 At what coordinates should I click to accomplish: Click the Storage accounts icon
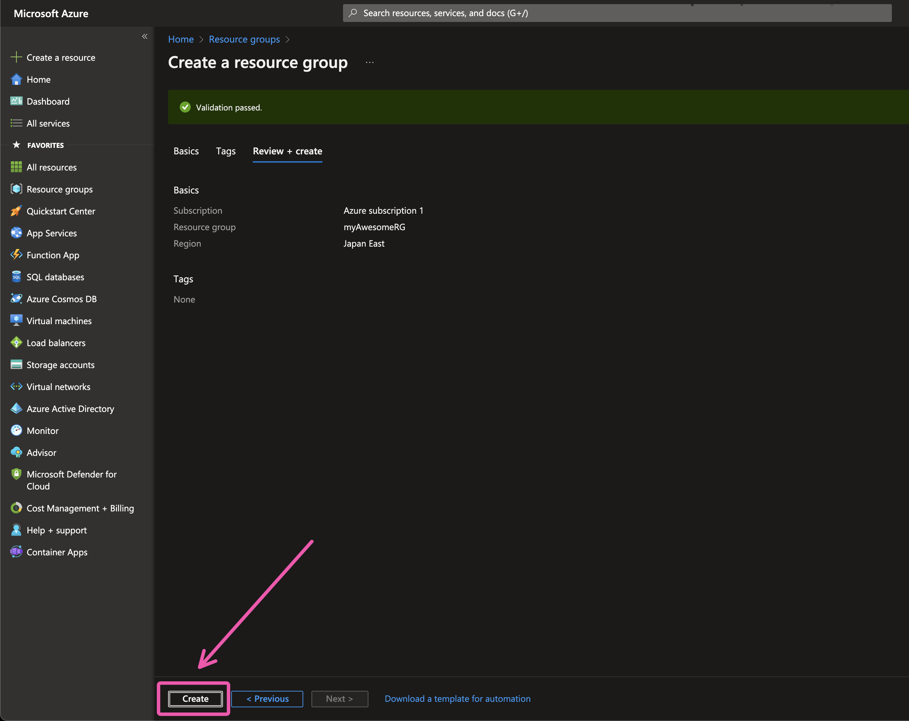(16, 365)
